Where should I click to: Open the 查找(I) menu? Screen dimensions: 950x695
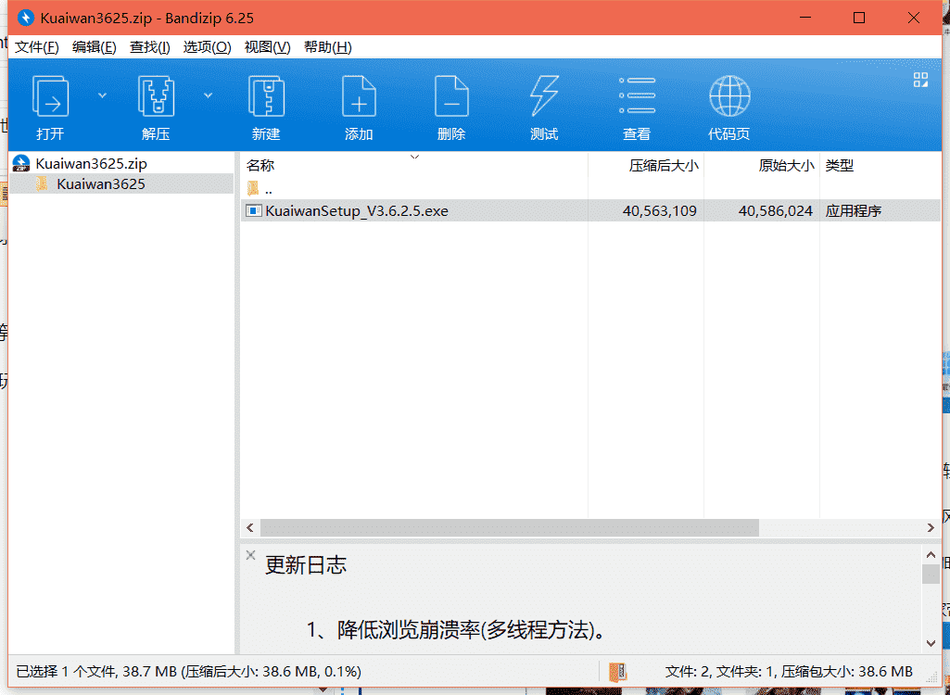(149, 47)
